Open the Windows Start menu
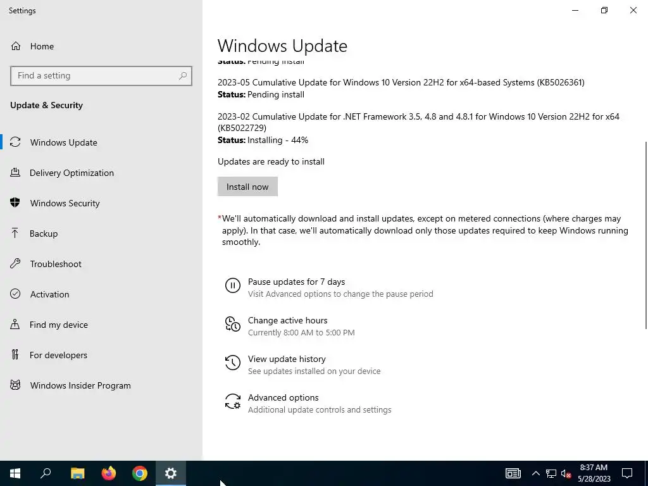Image resolution: width=648 pixels, height=486 pixels. point(15,473)
